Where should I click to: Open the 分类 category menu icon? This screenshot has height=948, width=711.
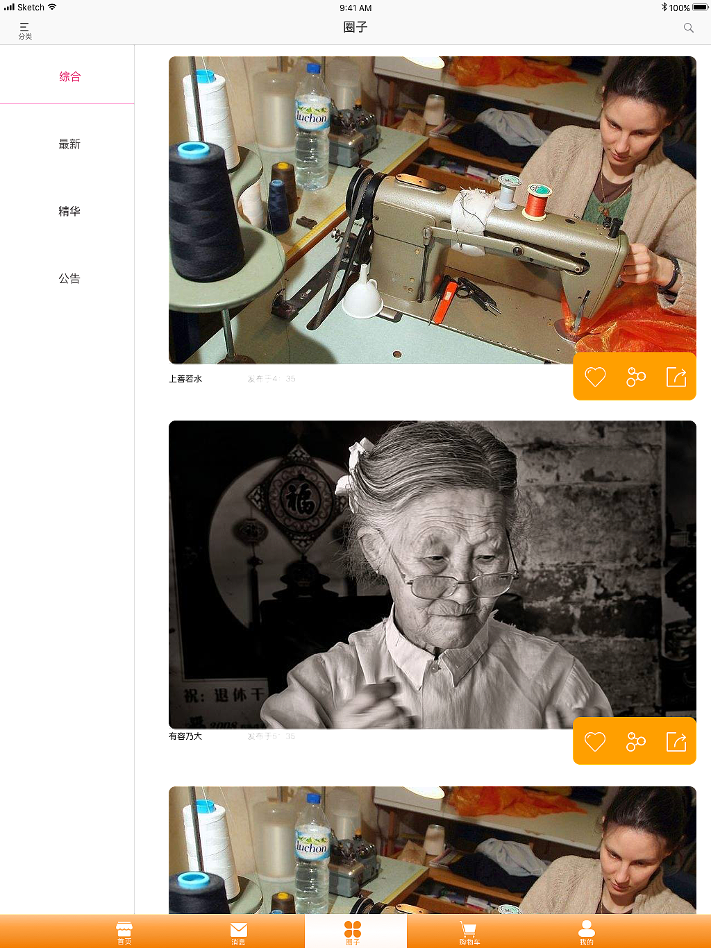[x=24, y=31]
